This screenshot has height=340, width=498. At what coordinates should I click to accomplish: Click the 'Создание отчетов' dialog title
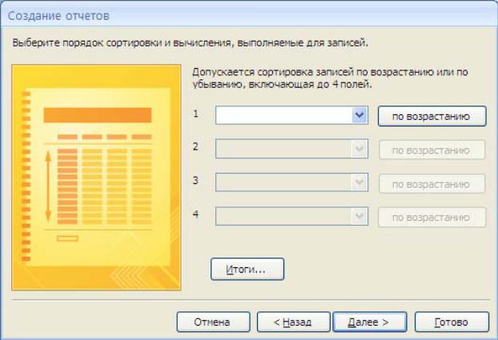point(58,15)
